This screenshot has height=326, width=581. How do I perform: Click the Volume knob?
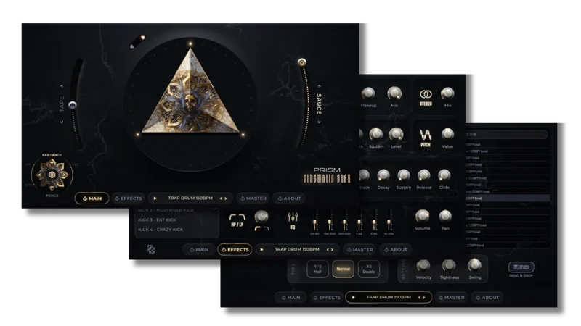tap(423, 215)
